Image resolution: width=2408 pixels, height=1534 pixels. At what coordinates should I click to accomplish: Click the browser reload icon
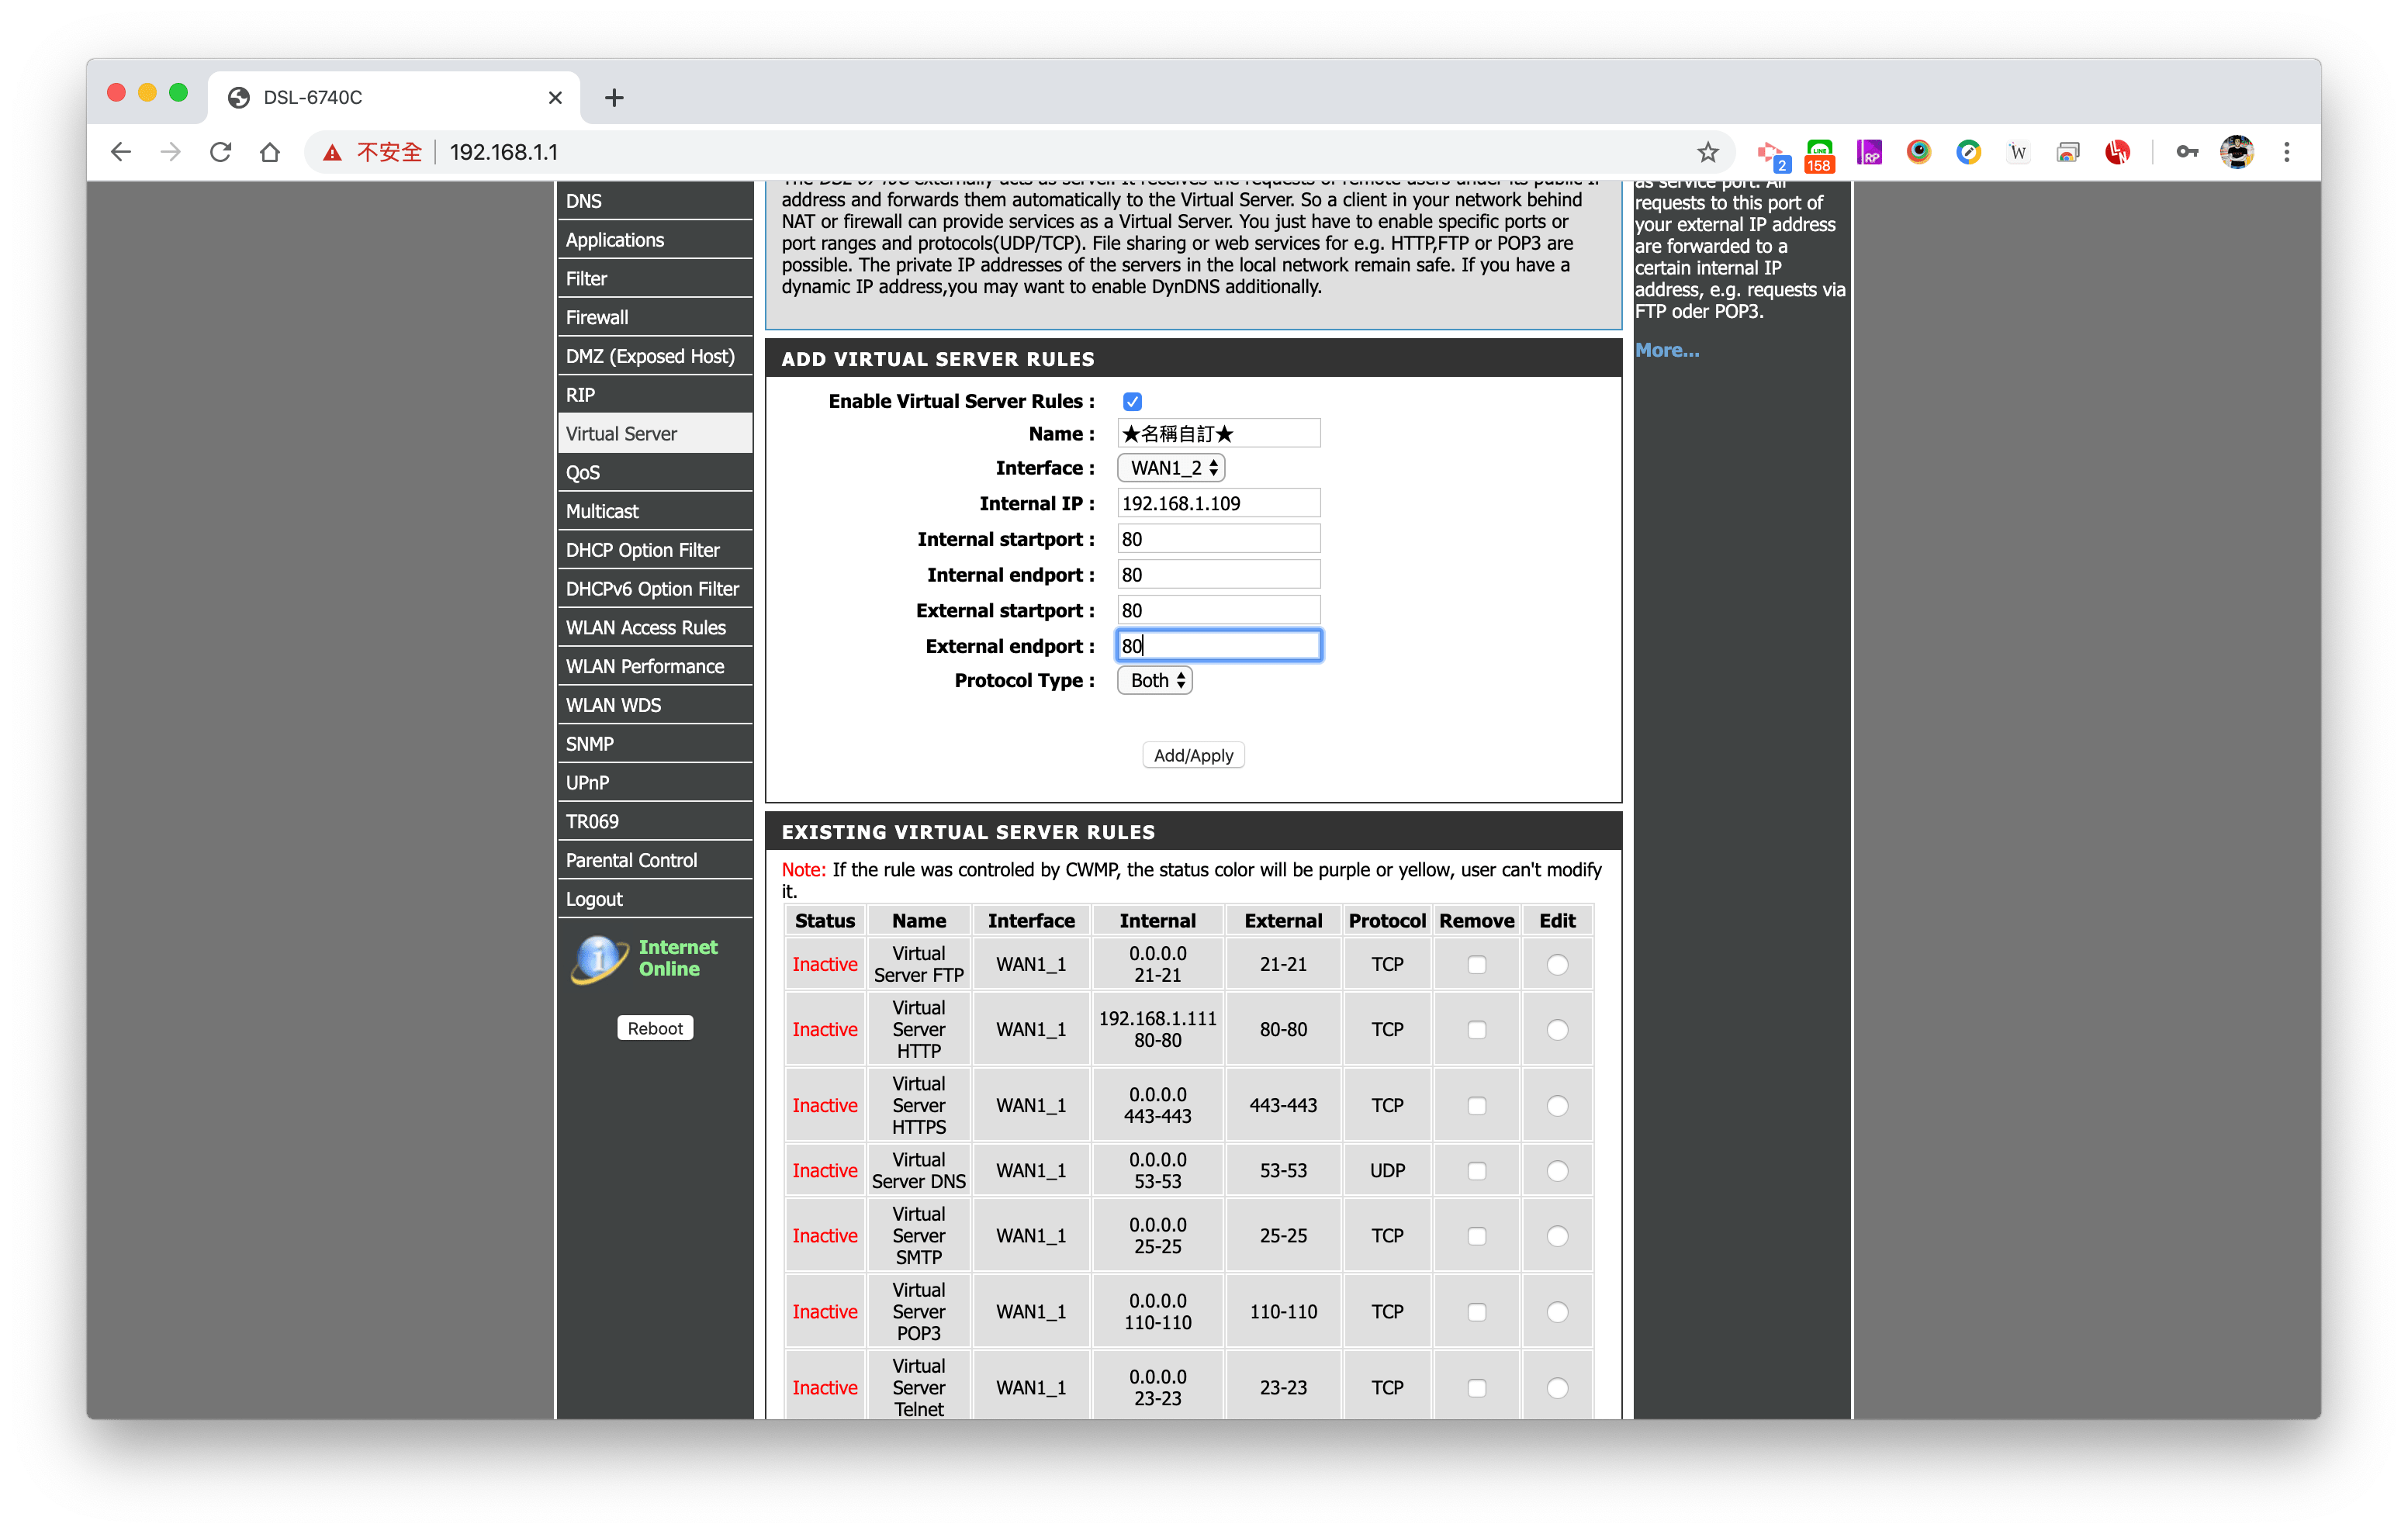[220, 152]
